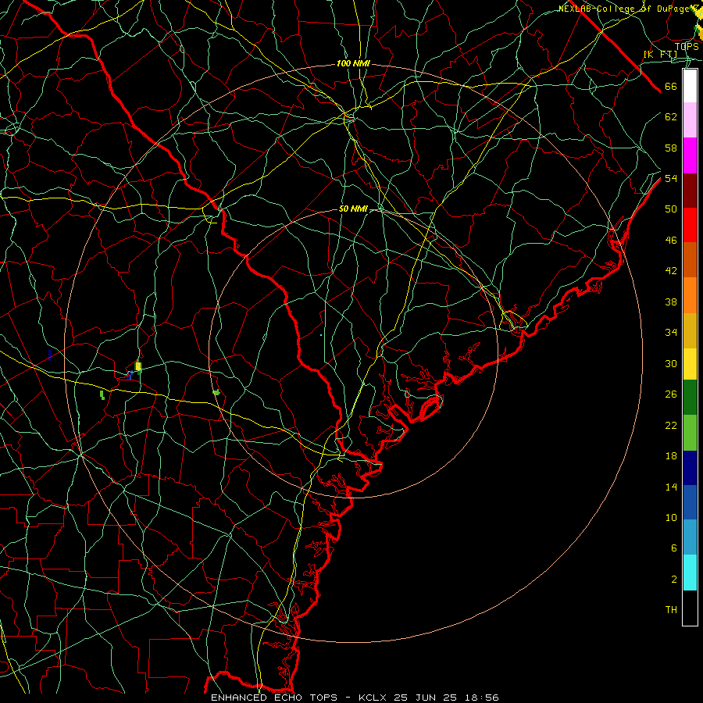
Task: Click the legend value "38"
Action: 671,302
